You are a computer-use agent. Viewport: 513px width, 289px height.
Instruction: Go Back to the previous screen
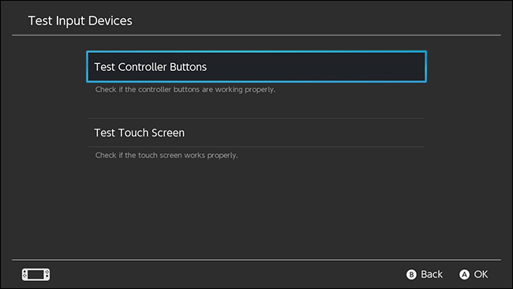click(425, 274)
